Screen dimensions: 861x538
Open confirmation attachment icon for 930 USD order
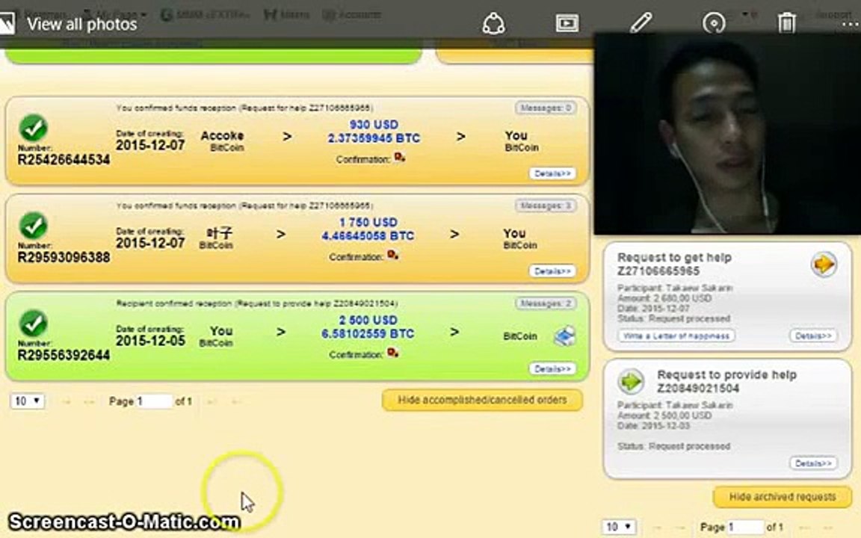(399, 158)
